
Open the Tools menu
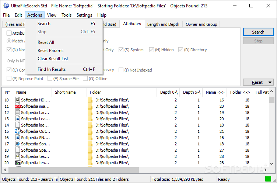(66, 15)
